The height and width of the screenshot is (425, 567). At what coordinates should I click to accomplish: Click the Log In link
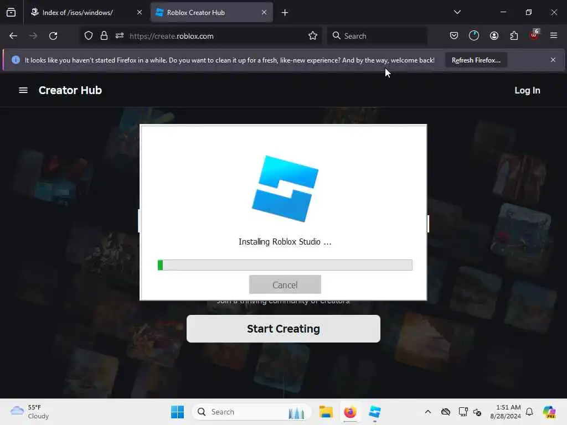(x=527, y=90)
